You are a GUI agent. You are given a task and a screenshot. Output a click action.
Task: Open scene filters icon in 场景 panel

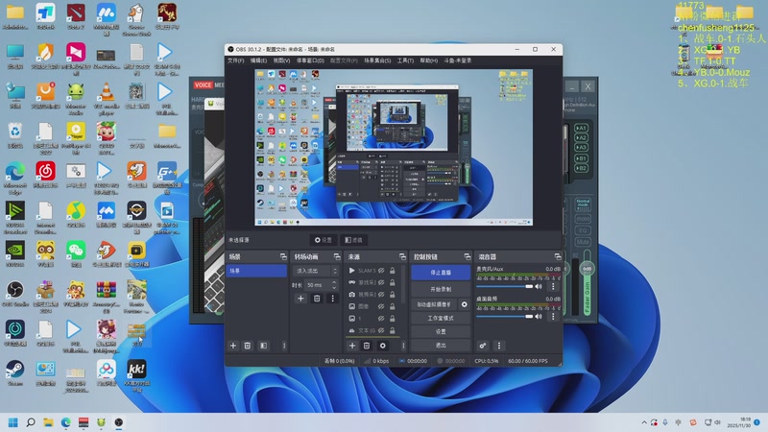pos(263,346)
